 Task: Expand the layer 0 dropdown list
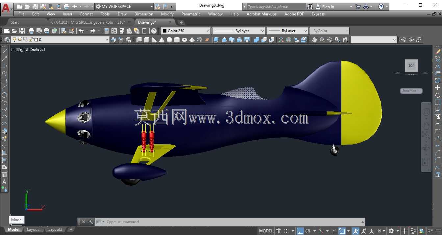[x=107, y=40]
